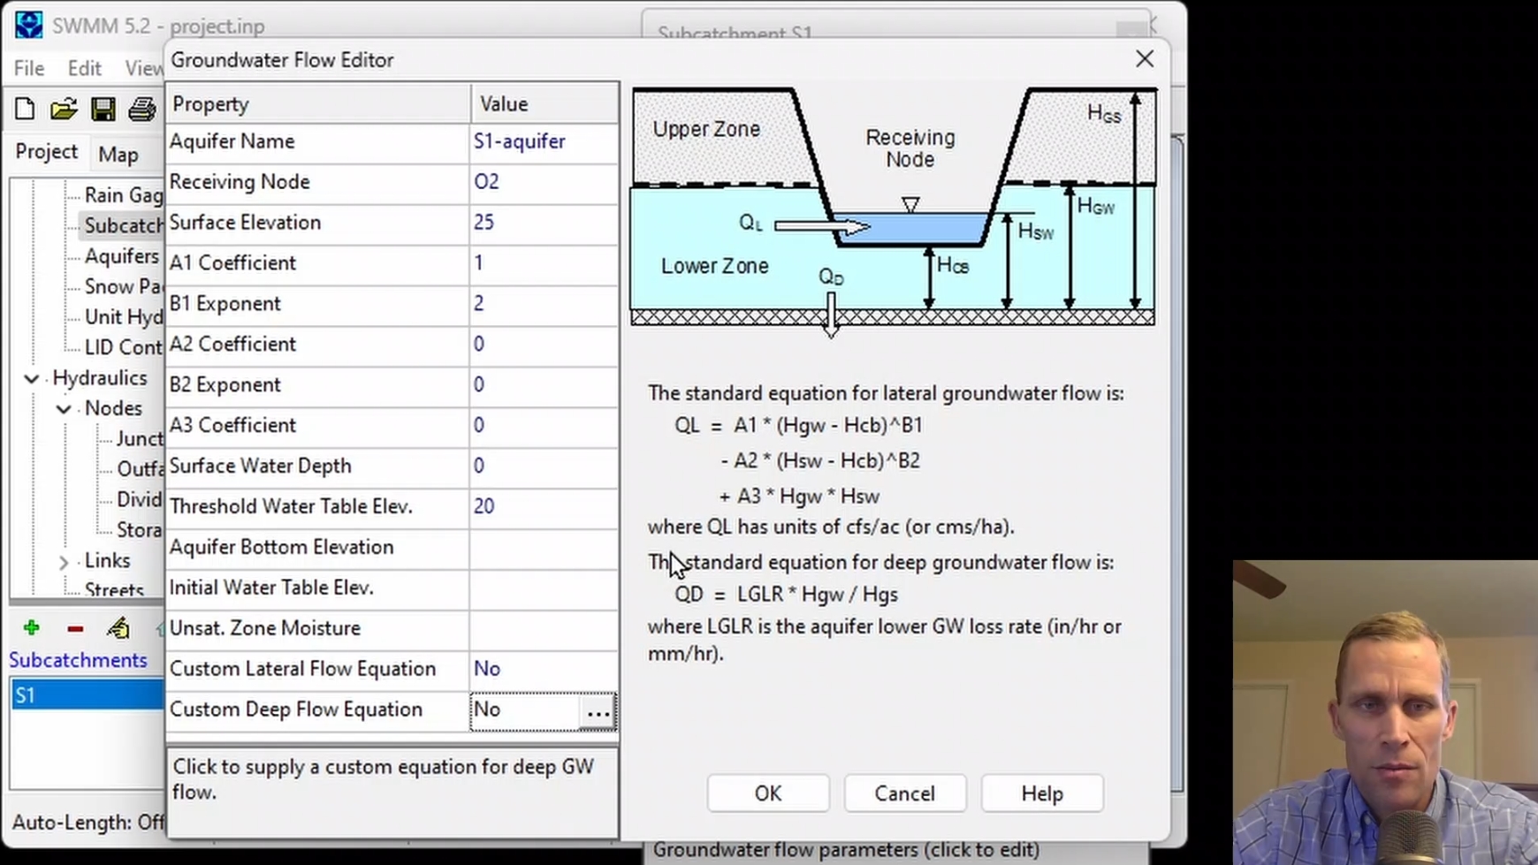Viewport: 1538px width, 865px height.
Task: Collapse the Nodes tree branch
Action: [x=64, y=409]
